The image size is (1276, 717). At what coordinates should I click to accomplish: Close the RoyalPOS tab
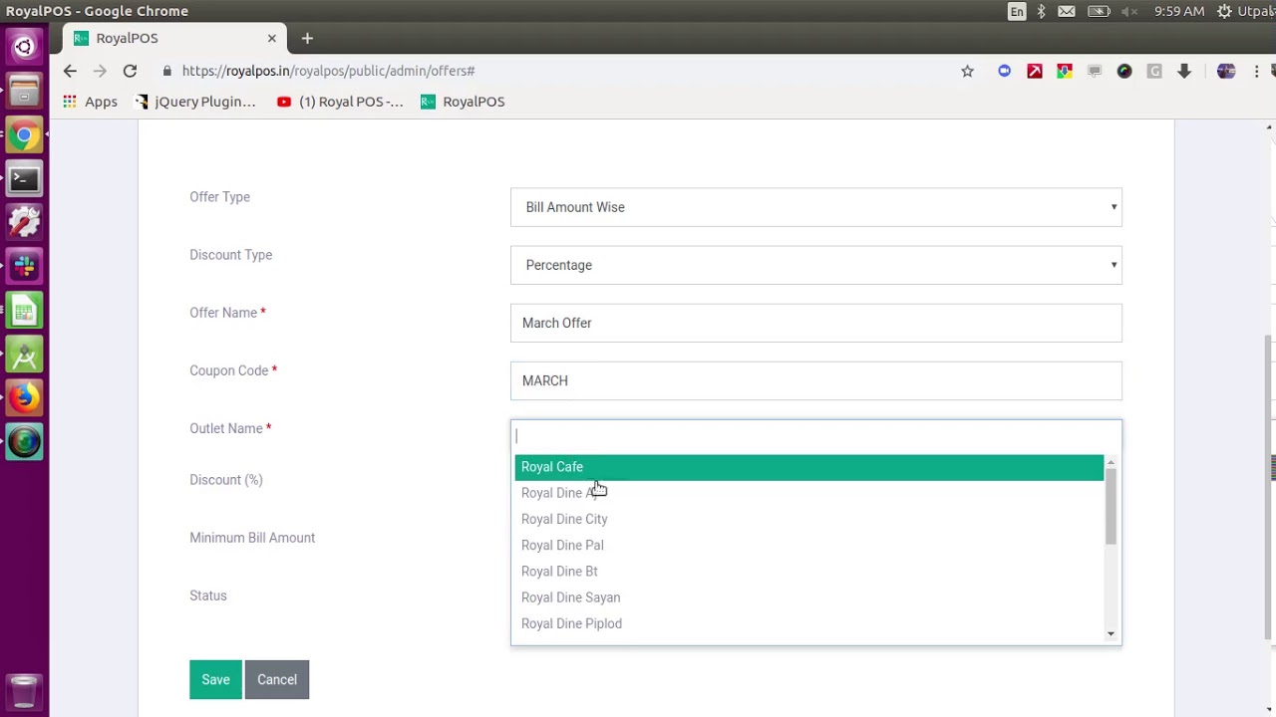tap(271, 38)
